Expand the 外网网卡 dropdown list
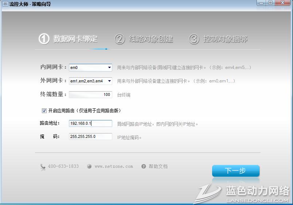 pyautogui.click(x=109, y=81)
